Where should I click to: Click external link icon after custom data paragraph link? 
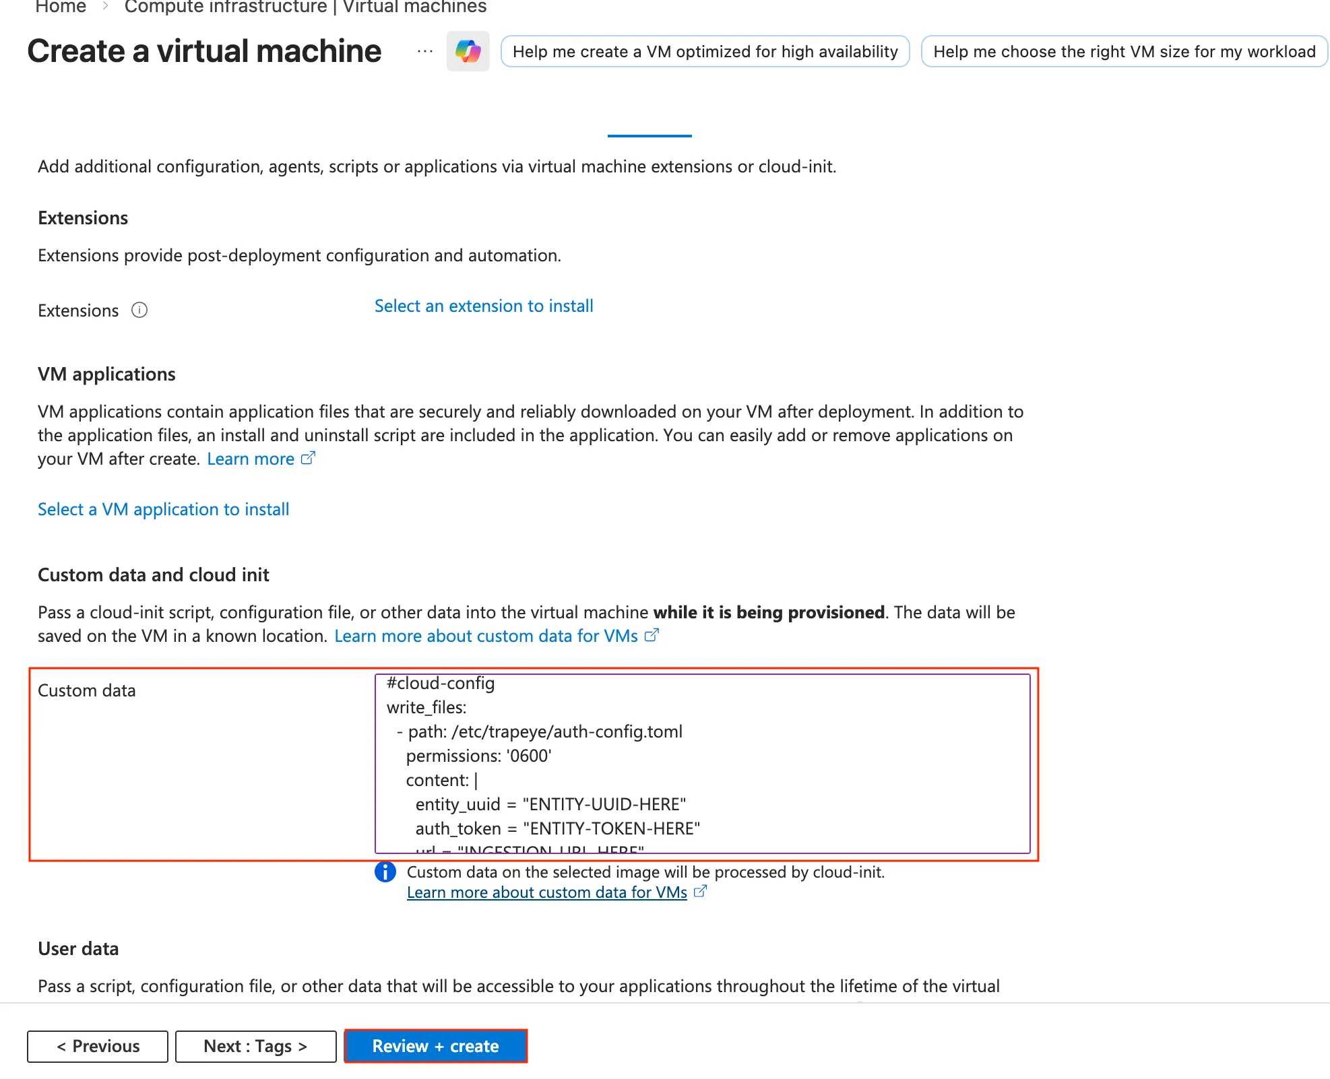coord(652,635)
